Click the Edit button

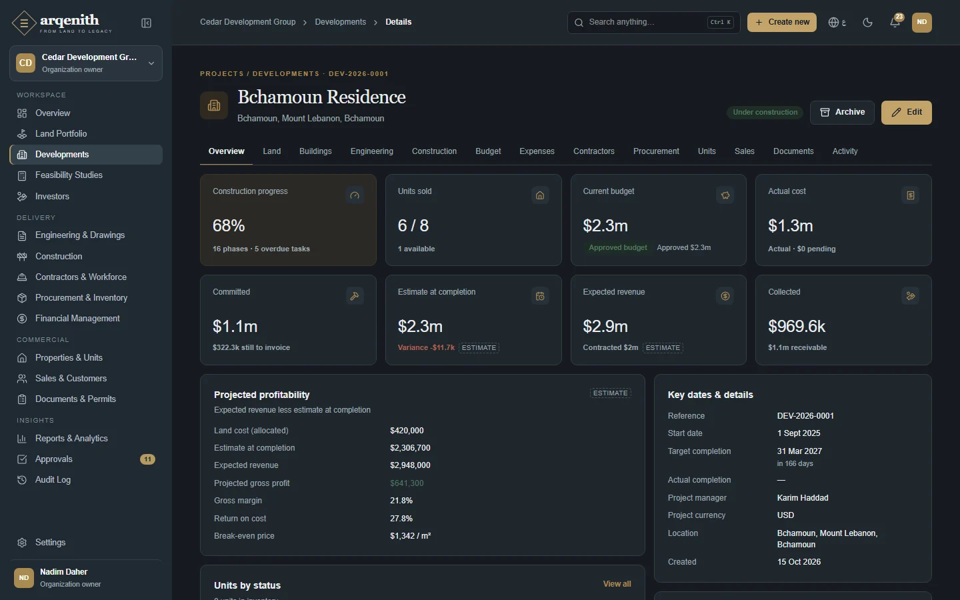pyautogui.click(x=907, y=113)
